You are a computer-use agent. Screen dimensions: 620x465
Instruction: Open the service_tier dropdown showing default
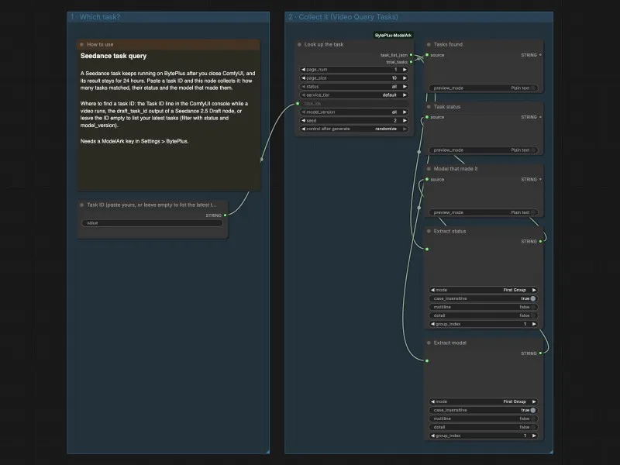point(354,95)
